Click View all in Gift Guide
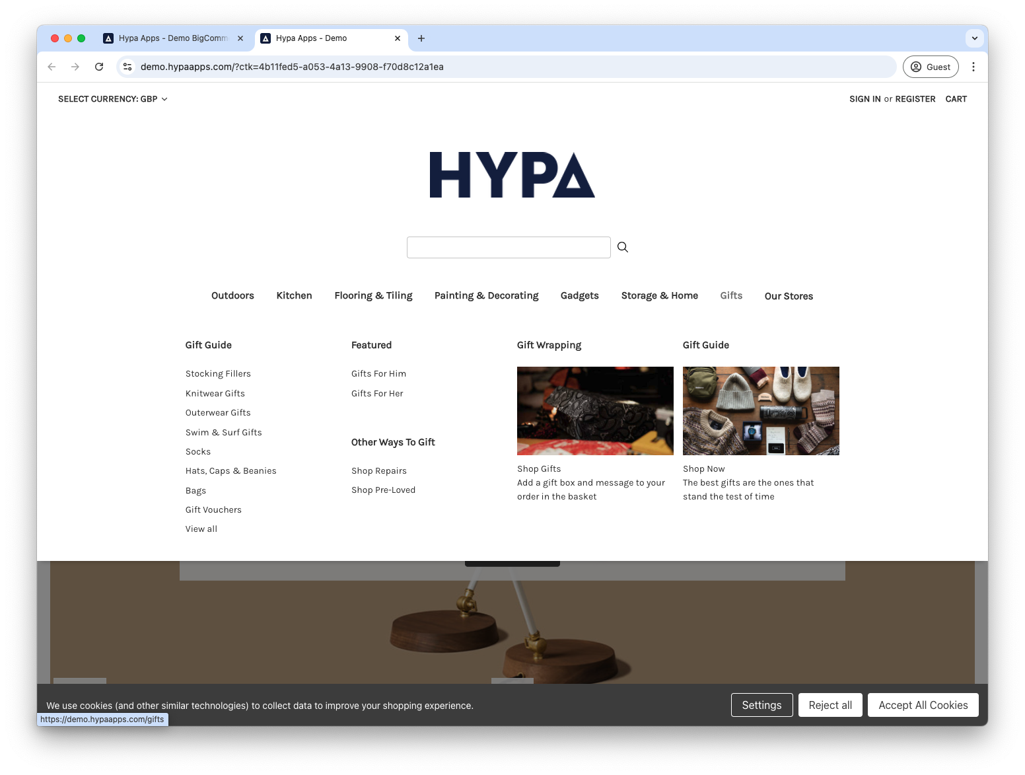This screenshot has width=1025, height=775. point(201,529)
